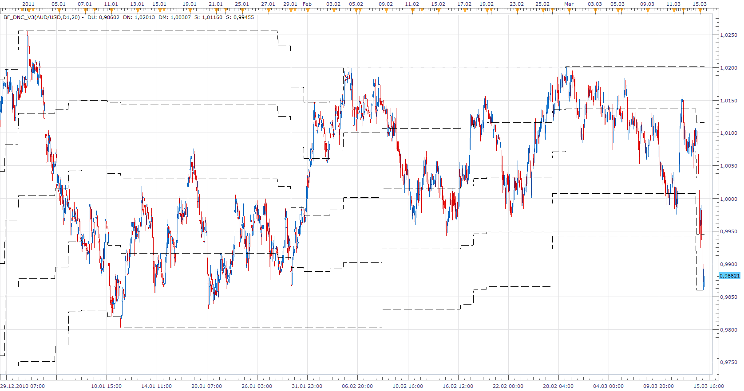The height and width of the screenshot is (391, 744).
Task: Click the 29.12.2010 07:00 time label
Action: click(x=23, y=386)
